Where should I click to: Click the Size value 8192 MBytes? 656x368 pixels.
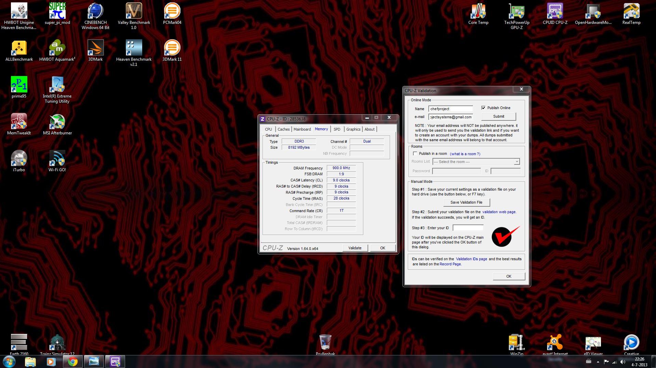(299, 147)
